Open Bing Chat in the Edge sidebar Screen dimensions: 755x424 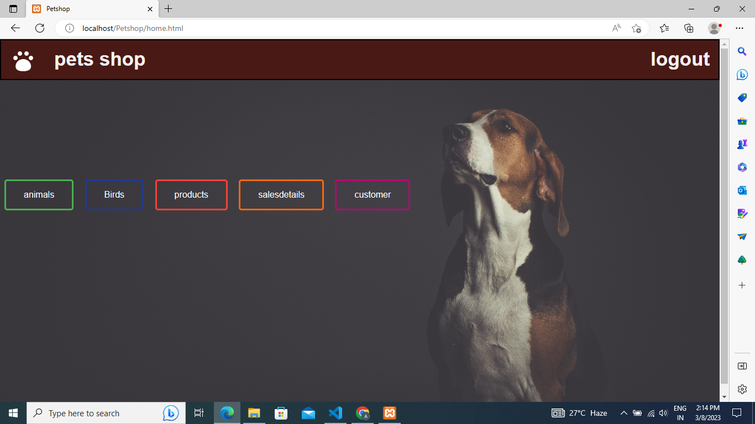click(742, 74)
